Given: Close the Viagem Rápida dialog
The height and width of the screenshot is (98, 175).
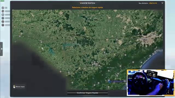Looking at the screenshot, I should coord(162,3).
